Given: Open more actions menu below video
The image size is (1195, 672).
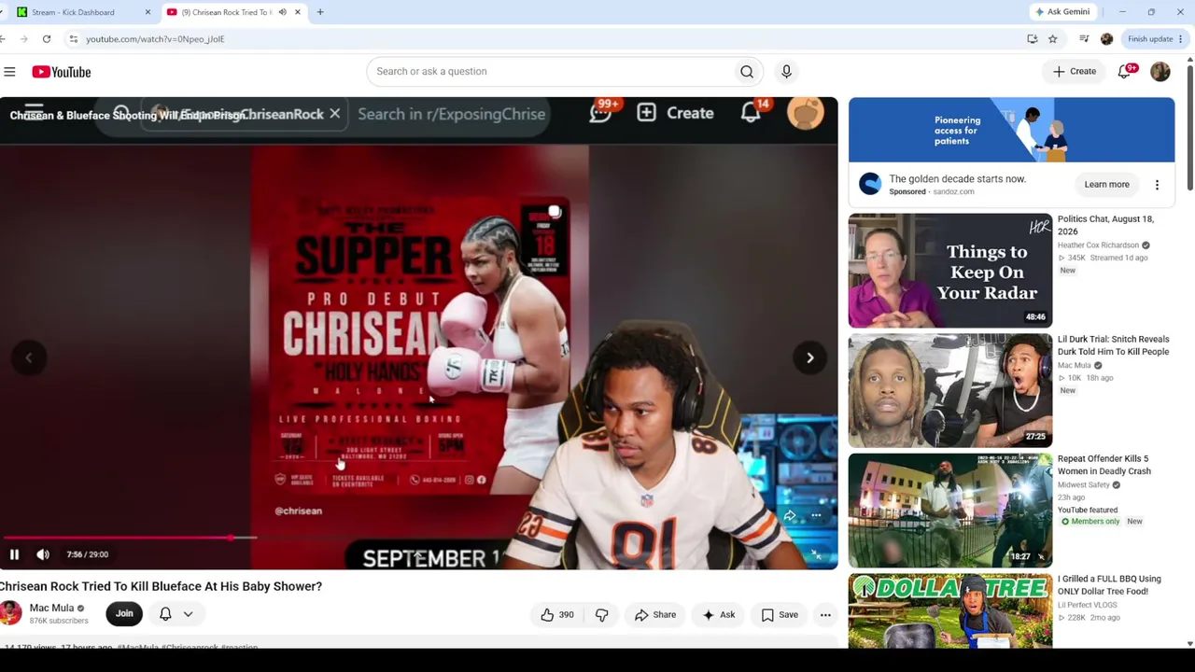Looking at the screenshot, I should [x=825, y=615].
